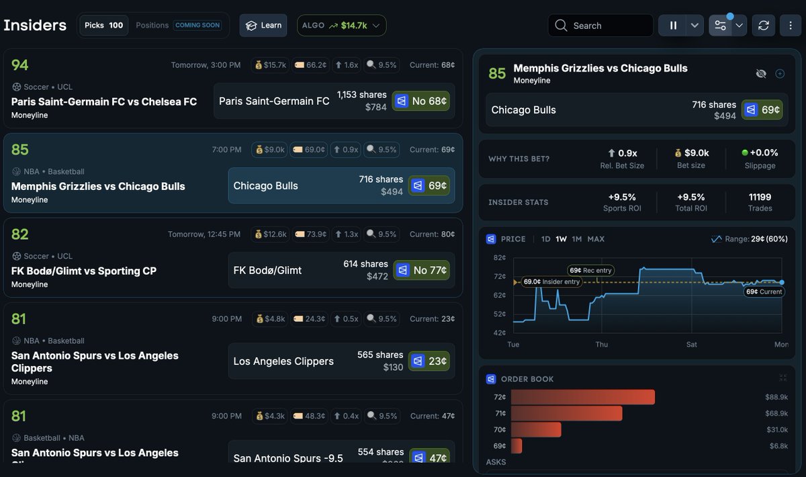Toggle visibility of the Grizzlies vs Bulls pick

(x=760, y=74)
